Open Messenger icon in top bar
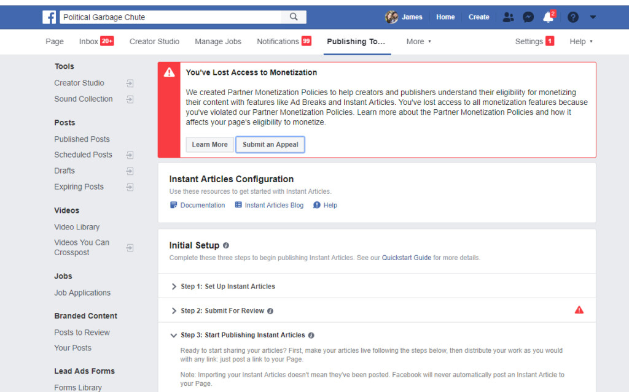Viewport: 629px width, 392px height. point(528,17)
